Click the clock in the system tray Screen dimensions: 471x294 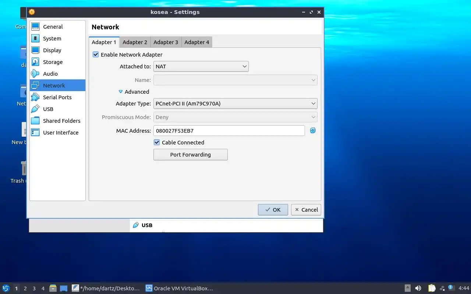tap(464, 288)
